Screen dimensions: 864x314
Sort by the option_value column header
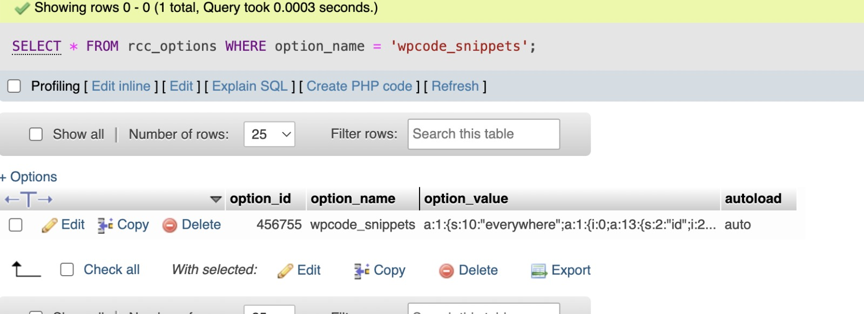click(465, 199)
